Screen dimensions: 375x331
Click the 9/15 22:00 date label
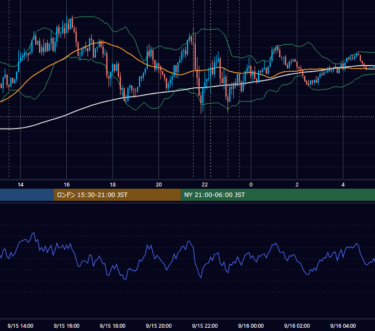(x=205, y=325)
